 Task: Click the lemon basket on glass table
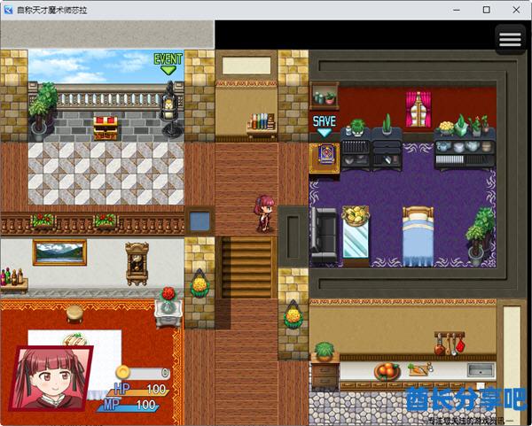pyautogui.click(x=356, y=215)
